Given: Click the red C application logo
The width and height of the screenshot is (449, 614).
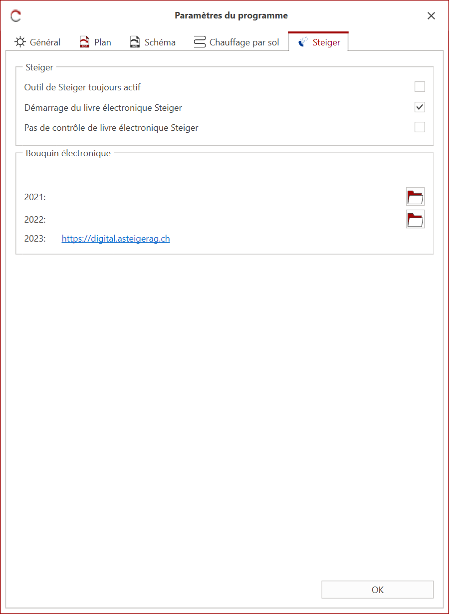Looking at the screenshot, I should [15, 15].
